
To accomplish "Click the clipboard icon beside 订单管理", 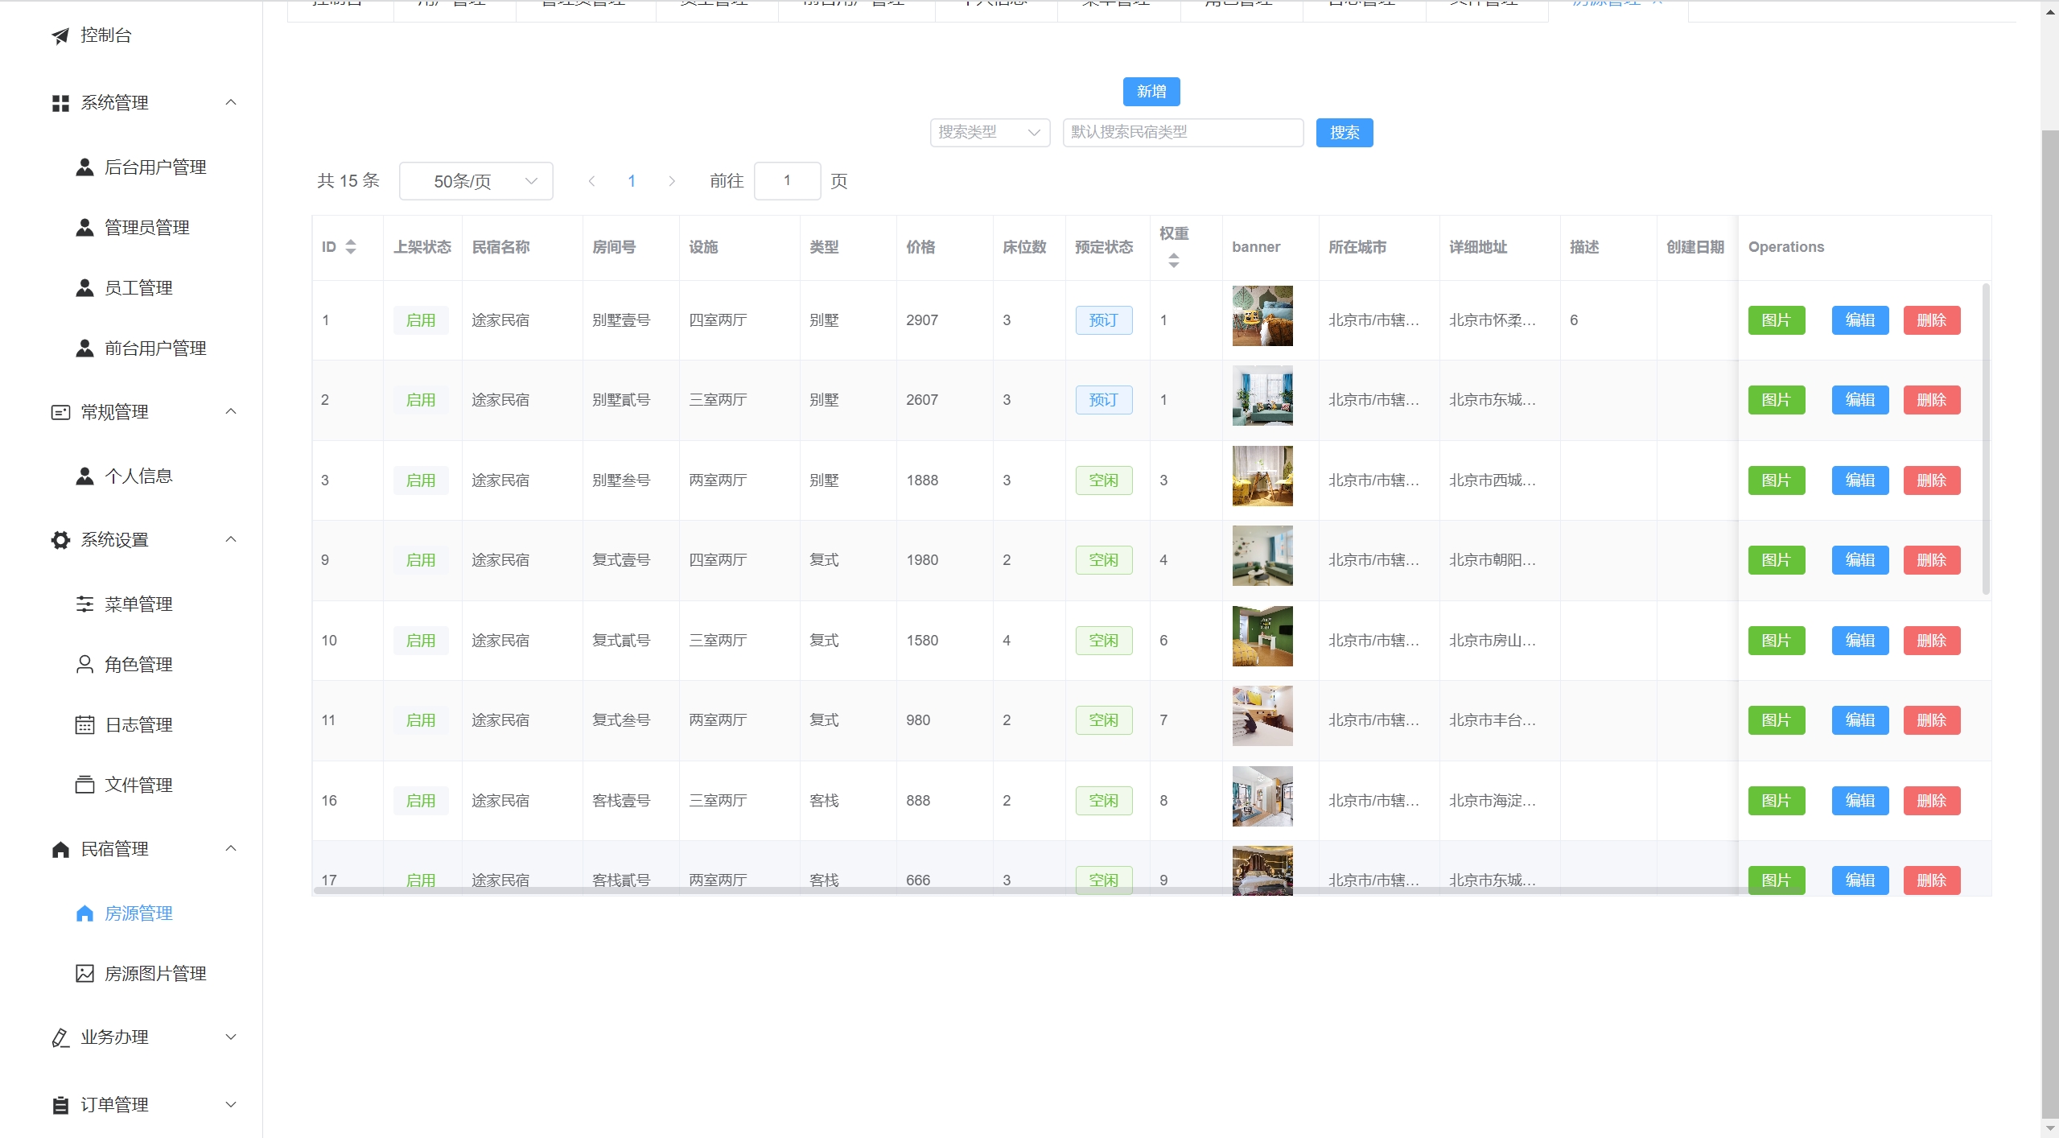I will [x=60, y=1105].
